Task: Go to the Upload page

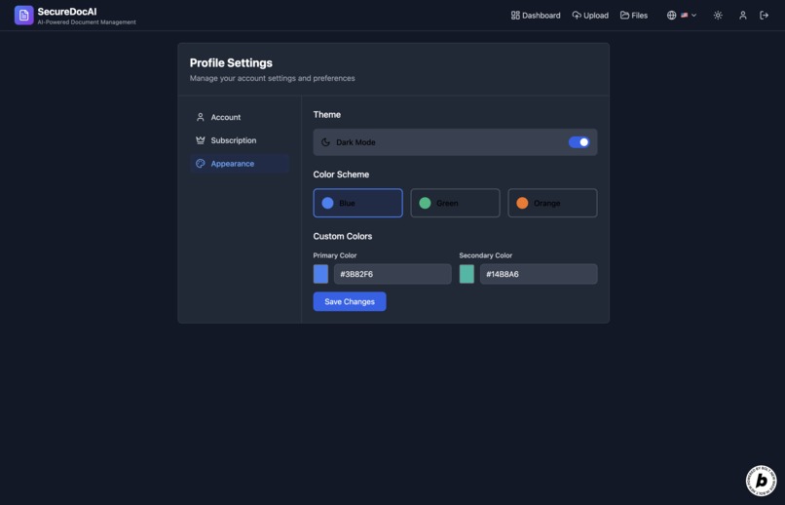Action: (590, 16)
